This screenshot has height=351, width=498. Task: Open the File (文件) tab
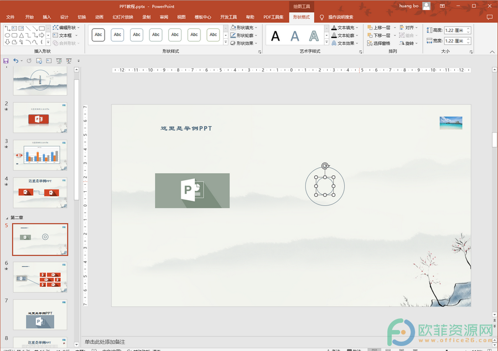pos(10,17)
